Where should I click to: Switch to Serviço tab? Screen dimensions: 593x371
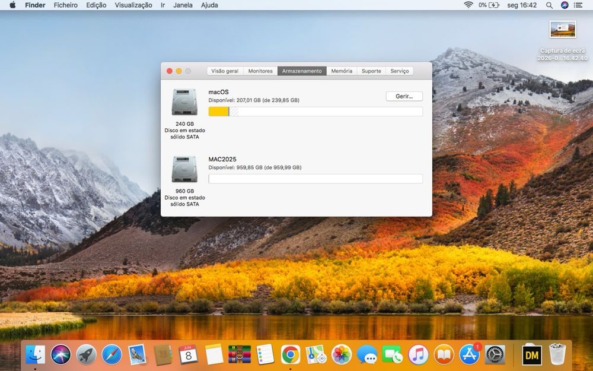click(x=400, y=71)
